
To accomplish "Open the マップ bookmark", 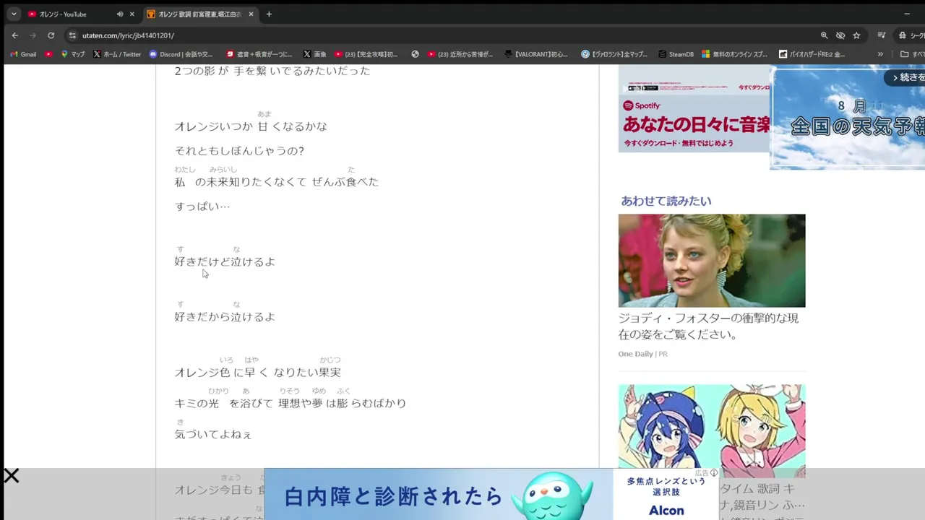I will point(73,54).
